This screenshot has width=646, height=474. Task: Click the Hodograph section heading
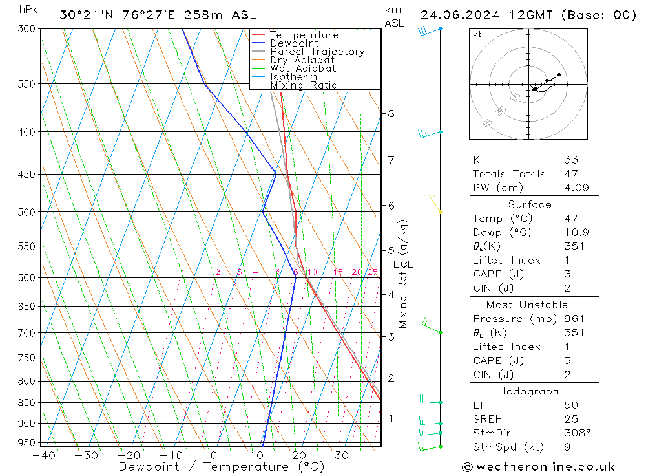[528, 391]
